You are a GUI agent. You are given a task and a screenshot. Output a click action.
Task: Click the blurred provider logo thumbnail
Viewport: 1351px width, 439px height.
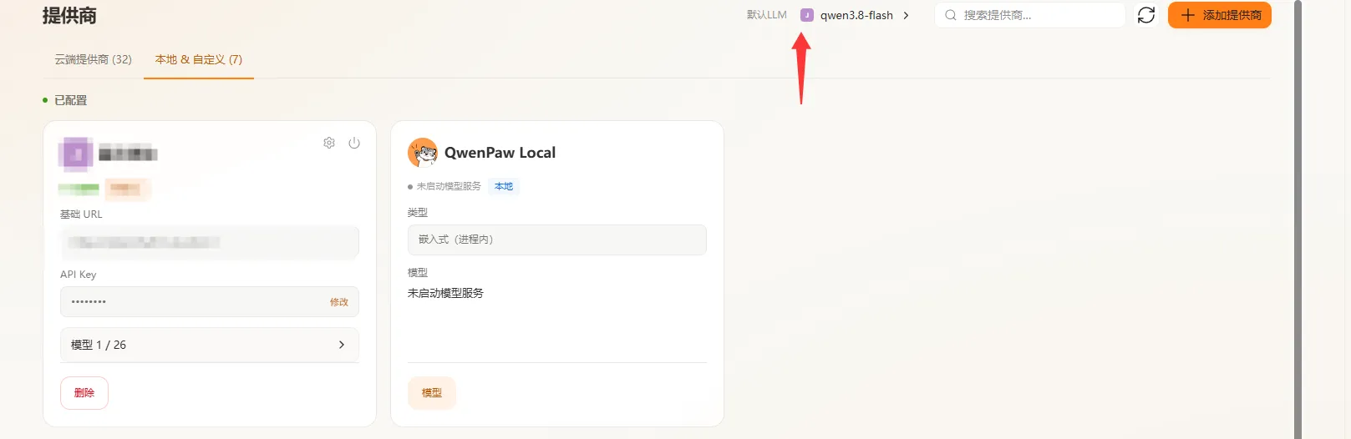tap(75, 154)
